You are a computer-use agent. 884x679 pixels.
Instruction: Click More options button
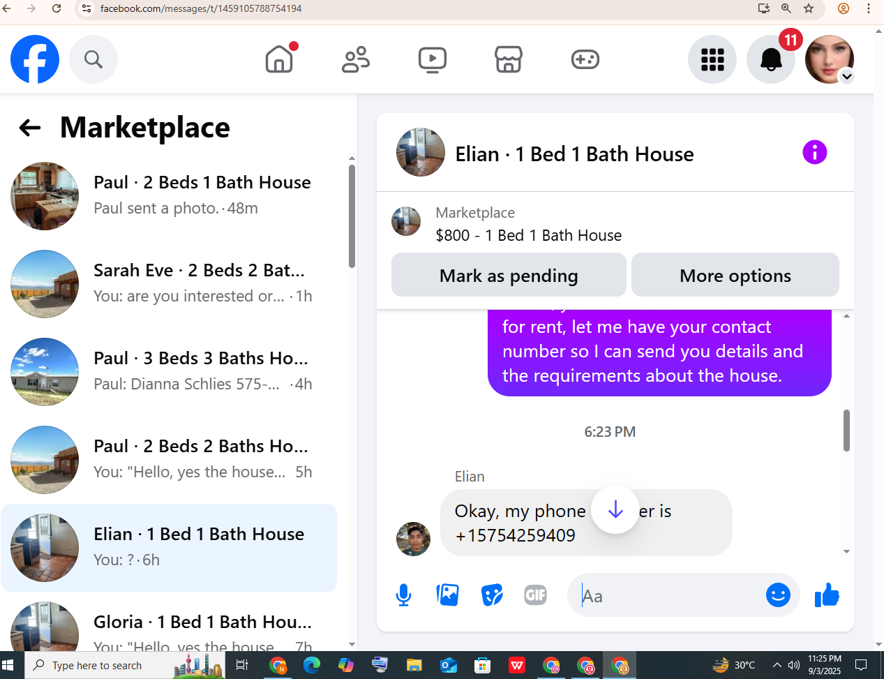[735, 275]
